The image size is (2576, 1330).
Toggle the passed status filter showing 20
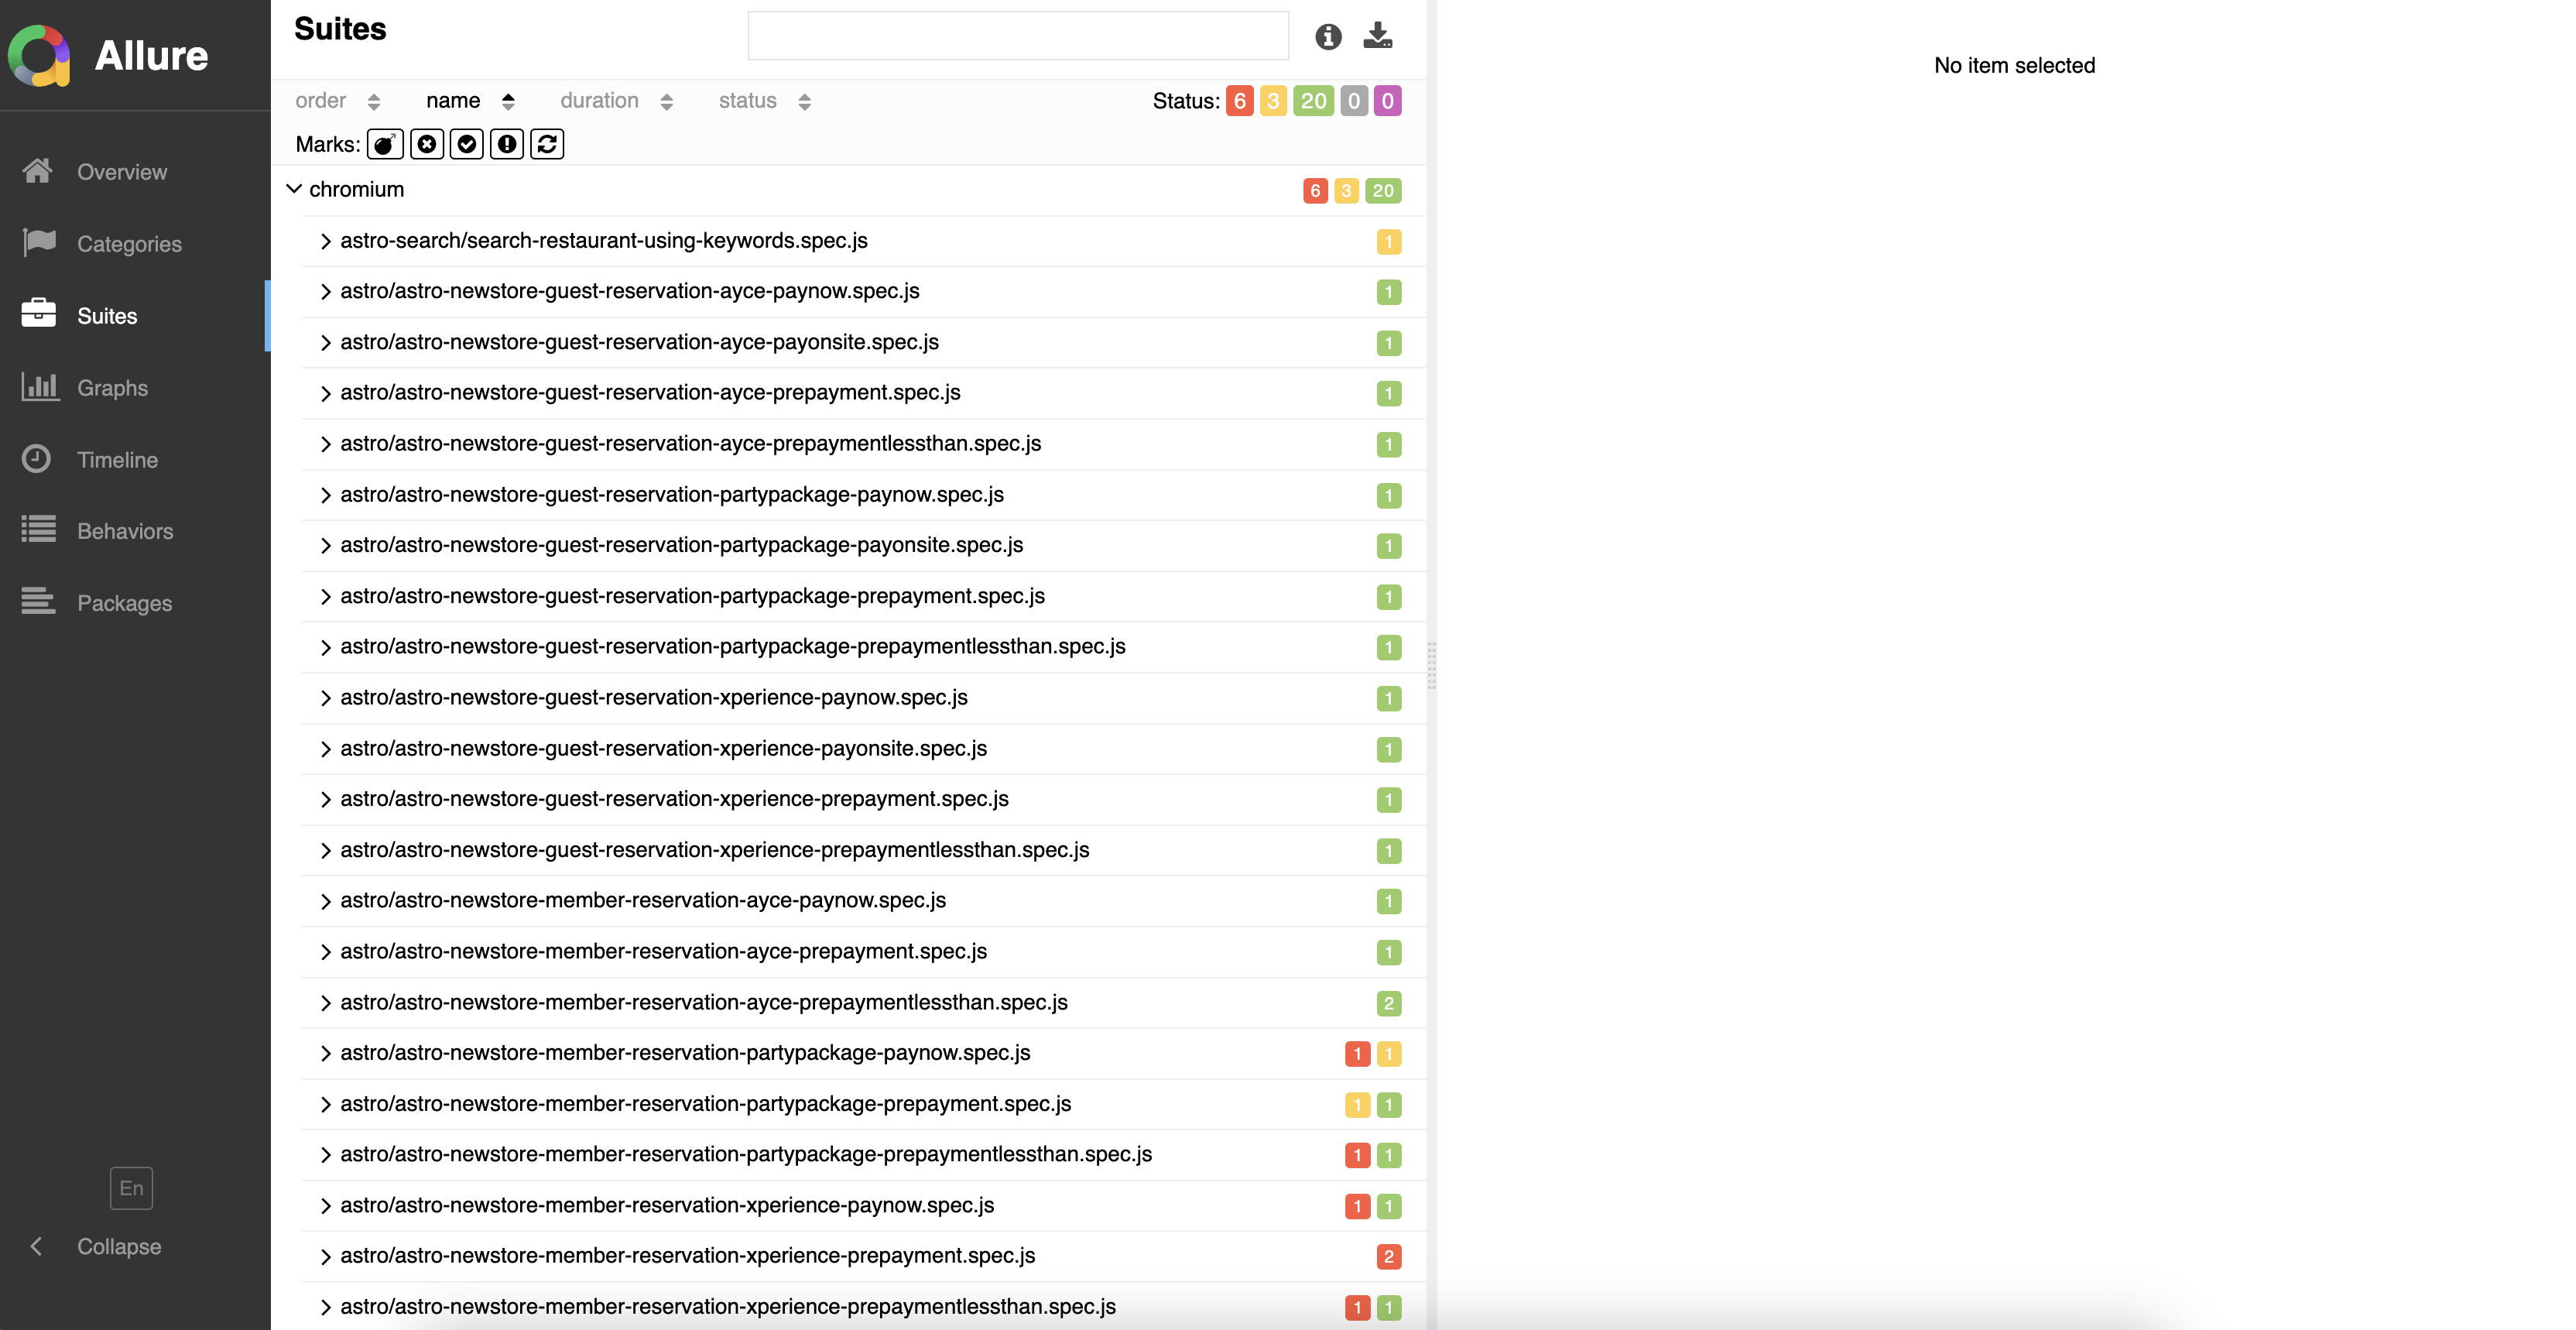coord(1313,101)
